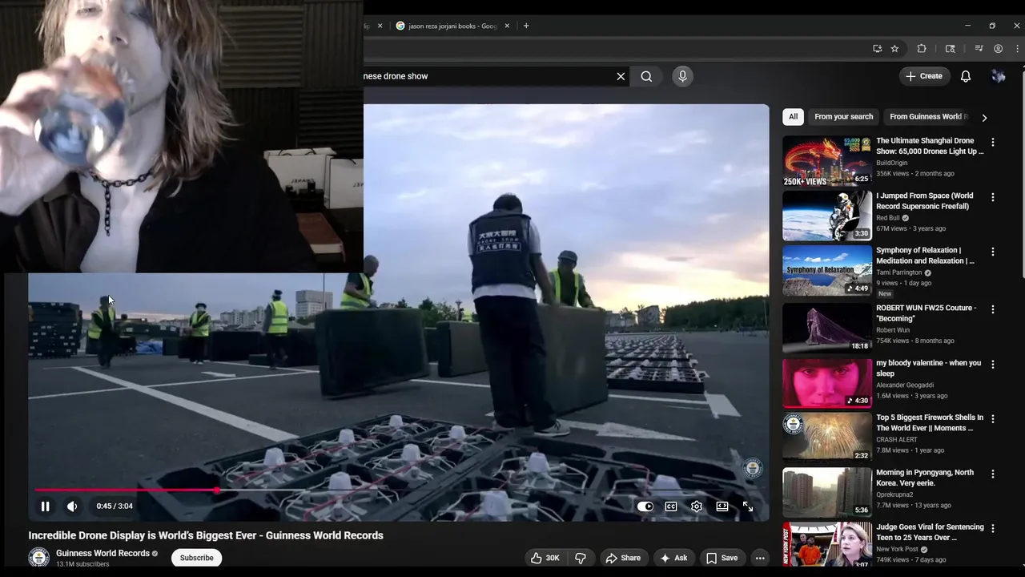
Task: Open Chrome profile icon
Action: pyautogui.click(x=998, y=49)
